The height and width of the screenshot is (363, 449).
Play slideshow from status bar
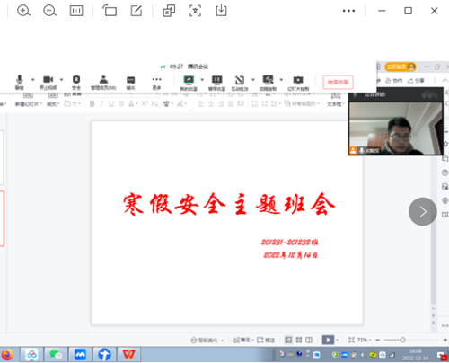328,340
